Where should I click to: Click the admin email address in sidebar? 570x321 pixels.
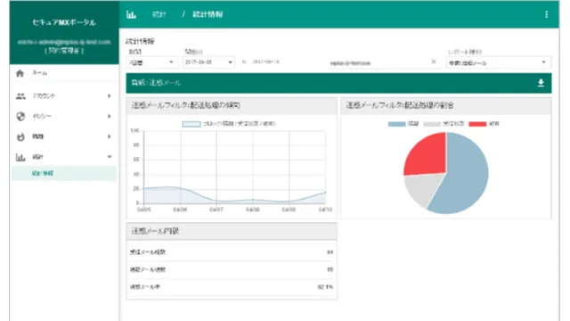(64, 42)
